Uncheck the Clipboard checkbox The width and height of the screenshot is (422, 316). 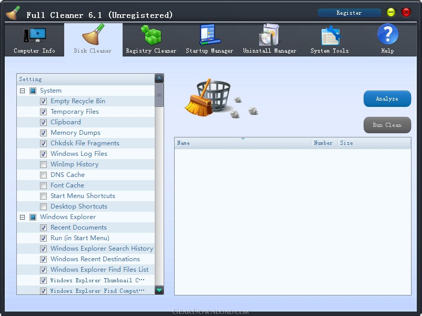pyautogui.click(x=43, y=122)
